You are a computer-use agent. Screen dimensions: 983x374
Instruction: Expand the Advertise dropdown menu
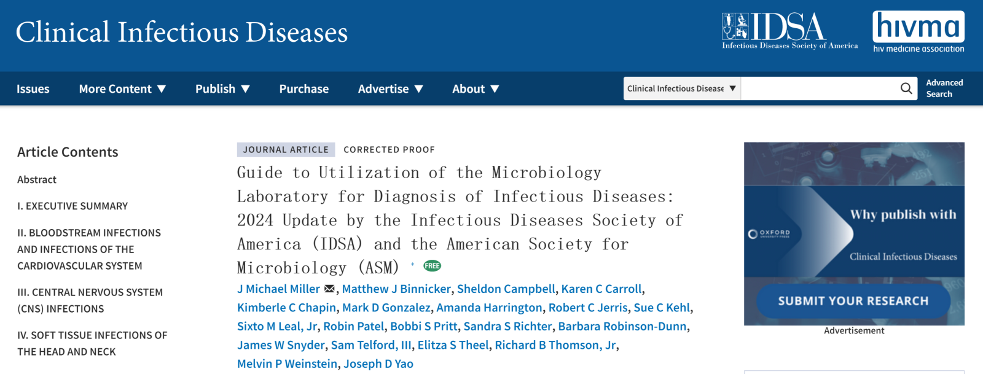point(391,89)
